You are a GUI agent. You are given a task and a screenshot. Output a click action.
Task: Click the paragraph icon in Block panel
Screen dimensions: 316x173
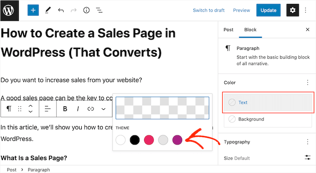click(x=228, y=48)
